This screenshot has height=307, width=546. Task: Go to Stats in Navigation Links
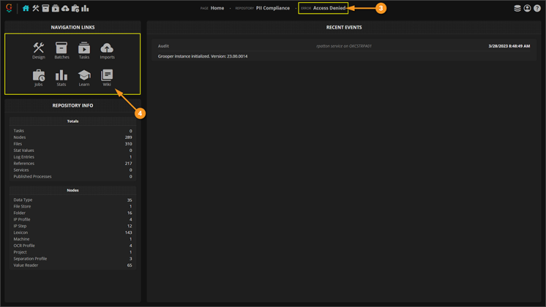[61, 78]
